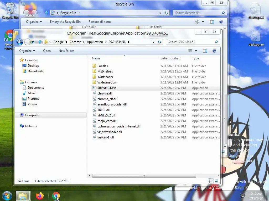
Task: Select the WidevineCdm folder
Action: 107,82
